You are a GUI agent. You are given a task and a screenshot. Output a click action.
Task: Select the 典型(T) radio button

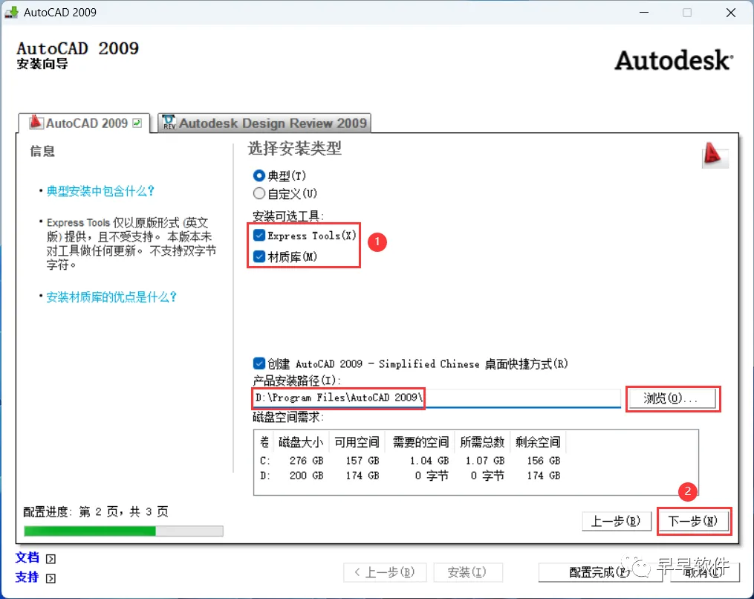[259, 175]
